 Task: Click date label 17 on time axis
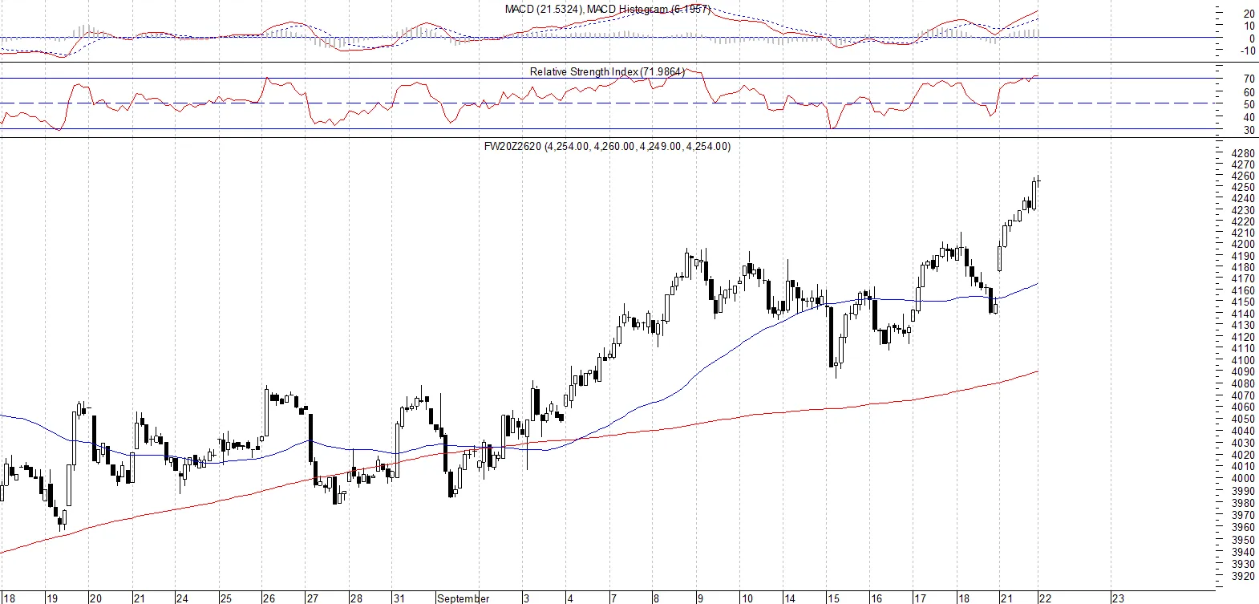point(920,598)
